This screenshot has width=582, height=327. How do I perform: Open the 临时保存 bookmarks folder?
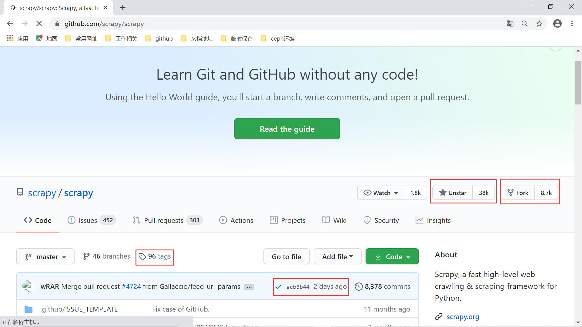coord(237,38)
